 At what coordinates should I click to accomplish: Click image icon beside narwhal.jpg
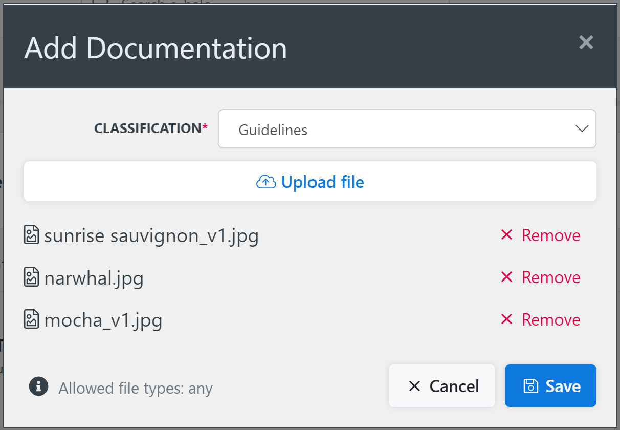pyautogui.click(x=32, y=277)
